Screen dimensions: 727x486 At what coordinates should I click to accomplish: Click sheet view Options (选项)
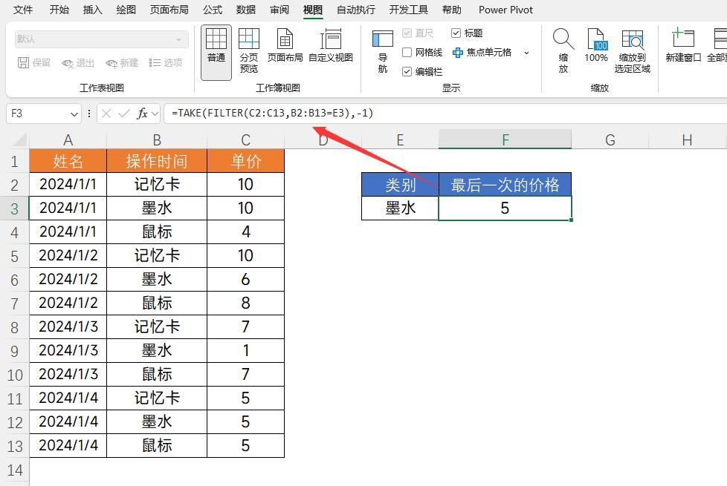tap(166, 62)
